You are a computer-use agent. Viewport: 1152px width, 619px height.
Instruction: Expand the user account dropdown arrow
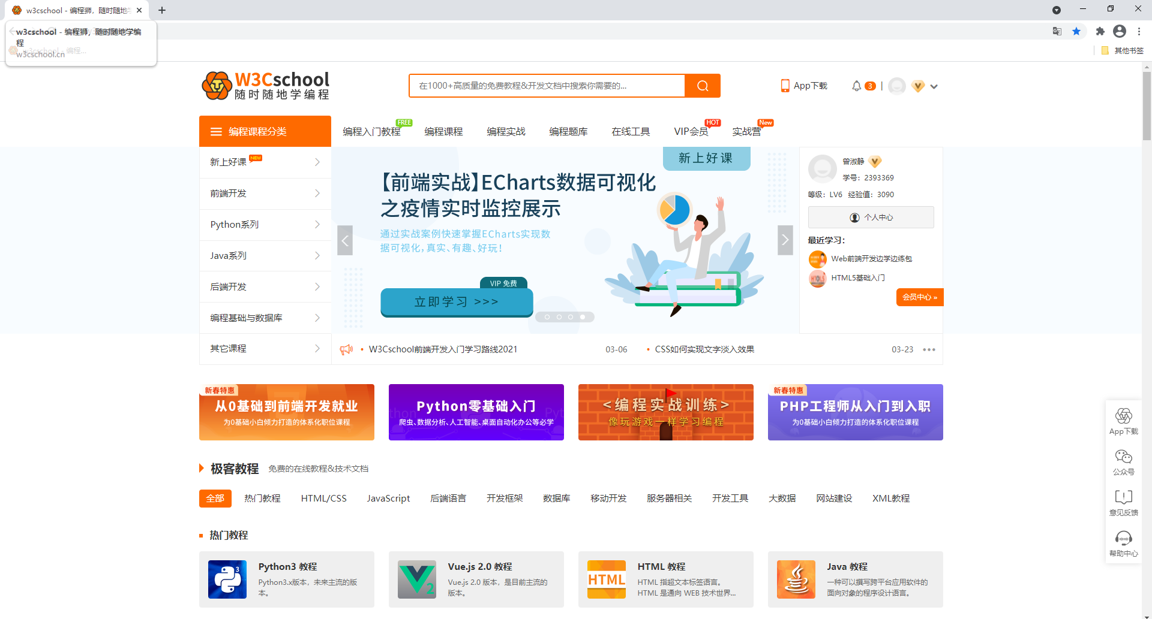[934, 86]
